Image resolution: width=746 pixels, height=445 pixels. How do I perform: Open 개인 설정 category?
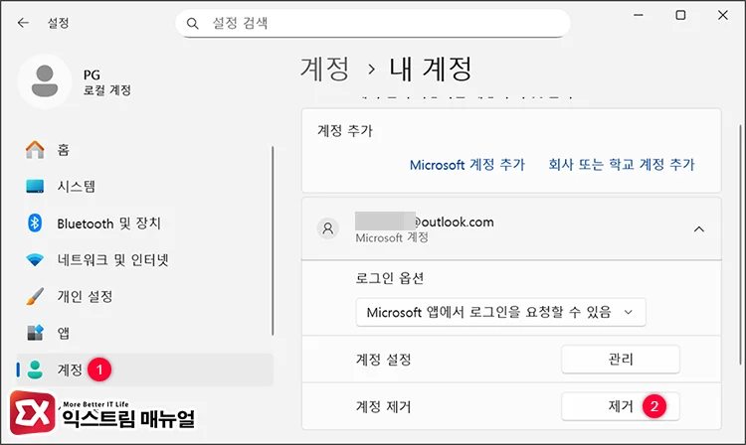point(144,296)
